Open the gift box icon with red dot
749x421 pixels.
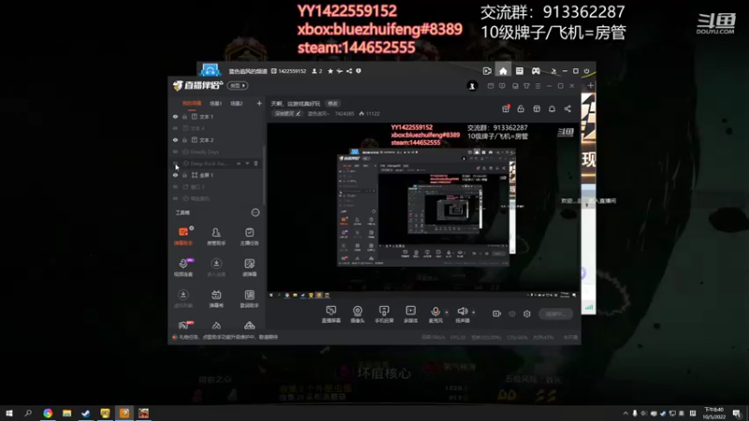tap(506, 109)
